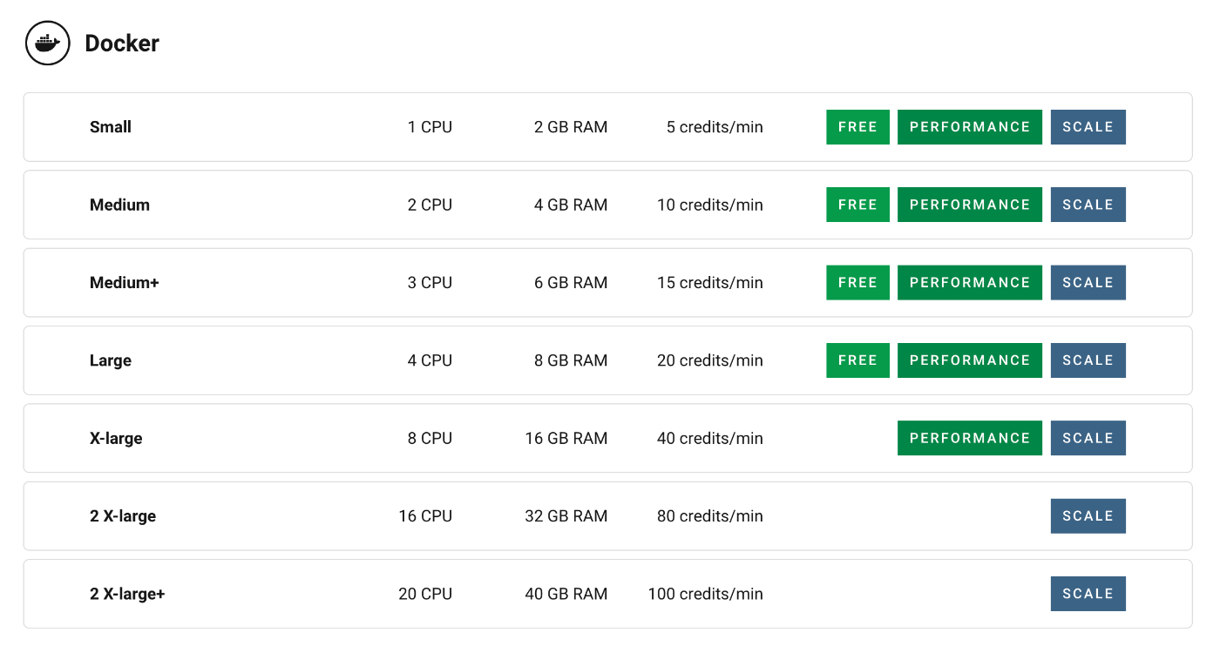Select SCALE plan for Medium+ instance

tap(1088, 282)
